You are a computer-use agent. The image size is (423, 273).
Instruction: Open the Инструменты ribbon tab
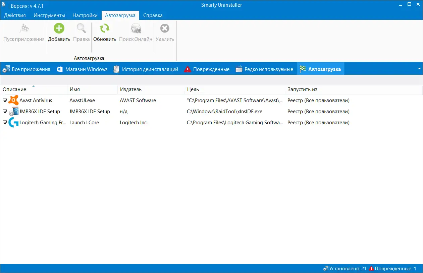click(x=49, y=15)
